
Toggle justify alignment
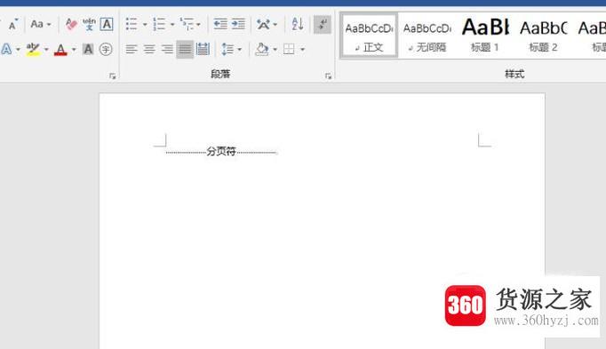click(x=185, y=50)
